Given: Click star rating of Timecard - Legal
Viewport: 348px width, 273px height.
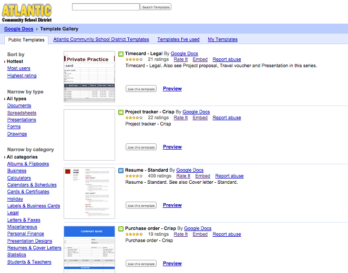Looking at the screenshot, I should pos(134,59).
